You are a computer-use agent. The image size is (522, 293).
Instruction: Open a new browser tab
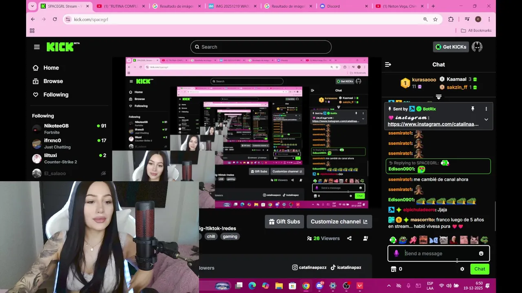point(433,6)
